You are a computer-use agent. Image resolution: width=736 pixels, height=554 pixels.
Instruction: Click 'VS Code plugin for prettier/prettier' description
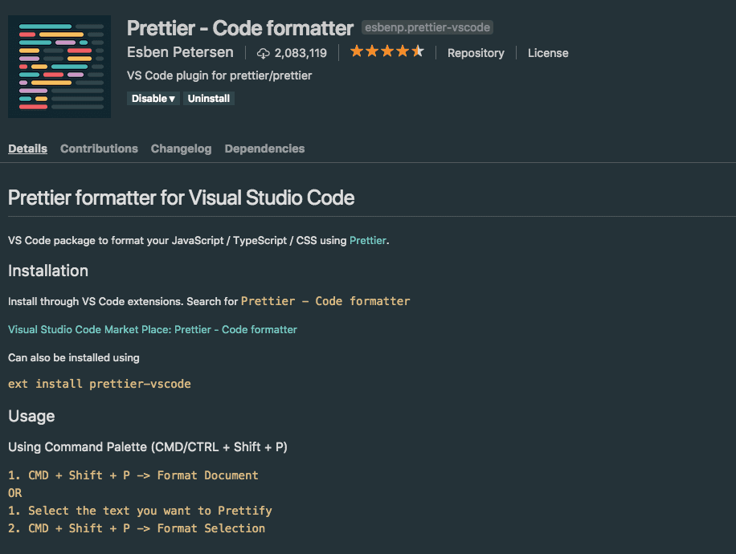(219, 75)
